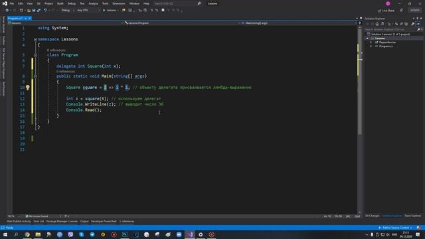Click Add to Source Control
Screen dimensions: 425x239
(395, 228)
